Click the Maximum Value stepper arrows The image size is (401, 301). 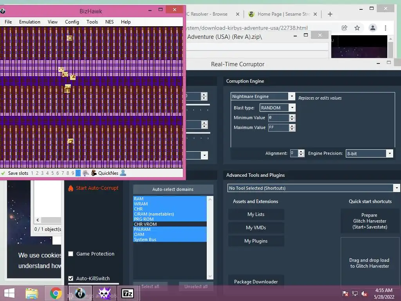(x=292, y=127)
